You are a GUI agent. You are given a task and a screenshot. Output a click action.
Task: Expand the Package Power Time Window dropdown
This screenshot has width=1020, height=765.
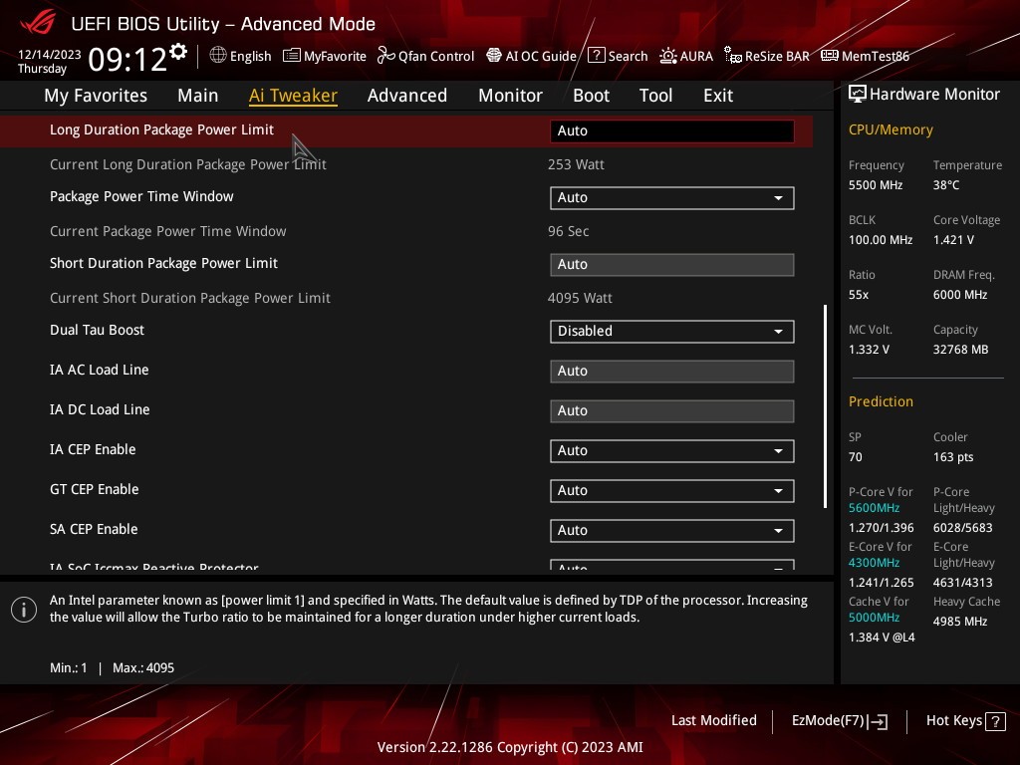click(671, 198)
